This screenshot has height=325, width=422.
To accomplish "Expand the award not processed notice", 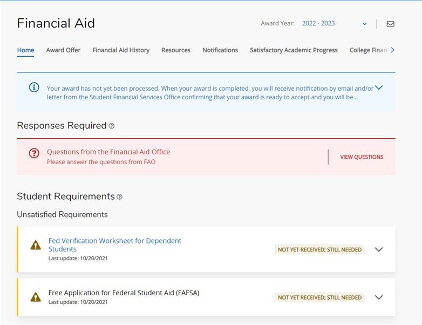I will point(379,87).
